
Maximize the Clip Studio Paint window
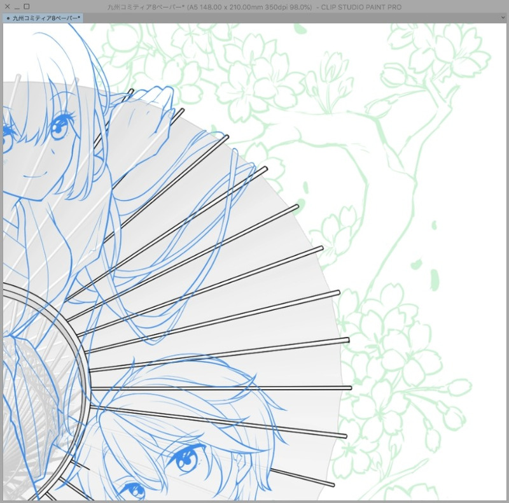click(27, 6)
